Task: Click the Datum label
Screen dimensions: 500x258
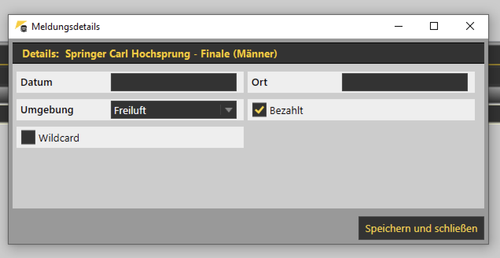Action: click(37, 82)
